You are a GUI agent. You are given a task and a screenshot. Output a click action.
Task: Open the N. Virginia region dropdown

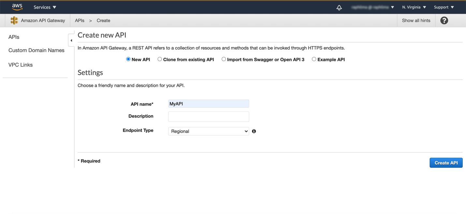[414, 7]
